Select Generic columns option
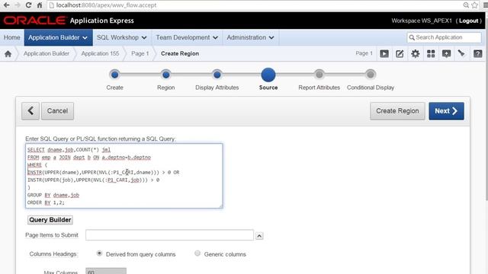Viewport: 488px width, 274px height. tap(197, 253)
